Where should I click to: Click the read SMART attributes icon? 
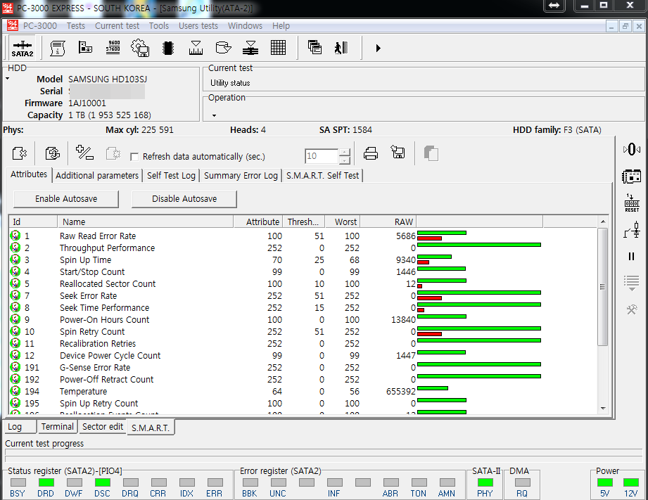tap(20, 153)
